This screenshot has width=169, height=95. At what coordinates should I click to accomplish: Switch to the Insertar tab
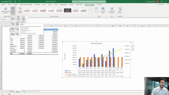(x=15, y=4)
